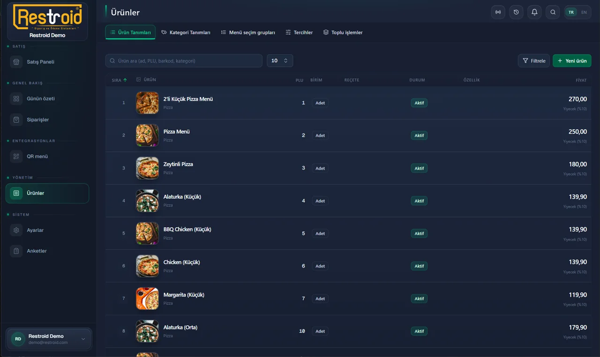Screen dimensions: 600x357
Task: Open QR menü in the sidebar
Action: click(47, 156)
